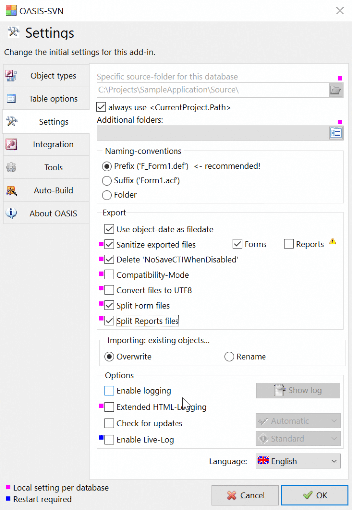Click the Additional folders field
This screenshot has height=510, width=352.
click(x=213, y=133)
